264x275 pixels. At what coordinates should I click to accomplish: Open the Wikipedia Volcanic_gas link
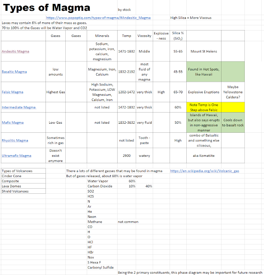pos(205,171)
